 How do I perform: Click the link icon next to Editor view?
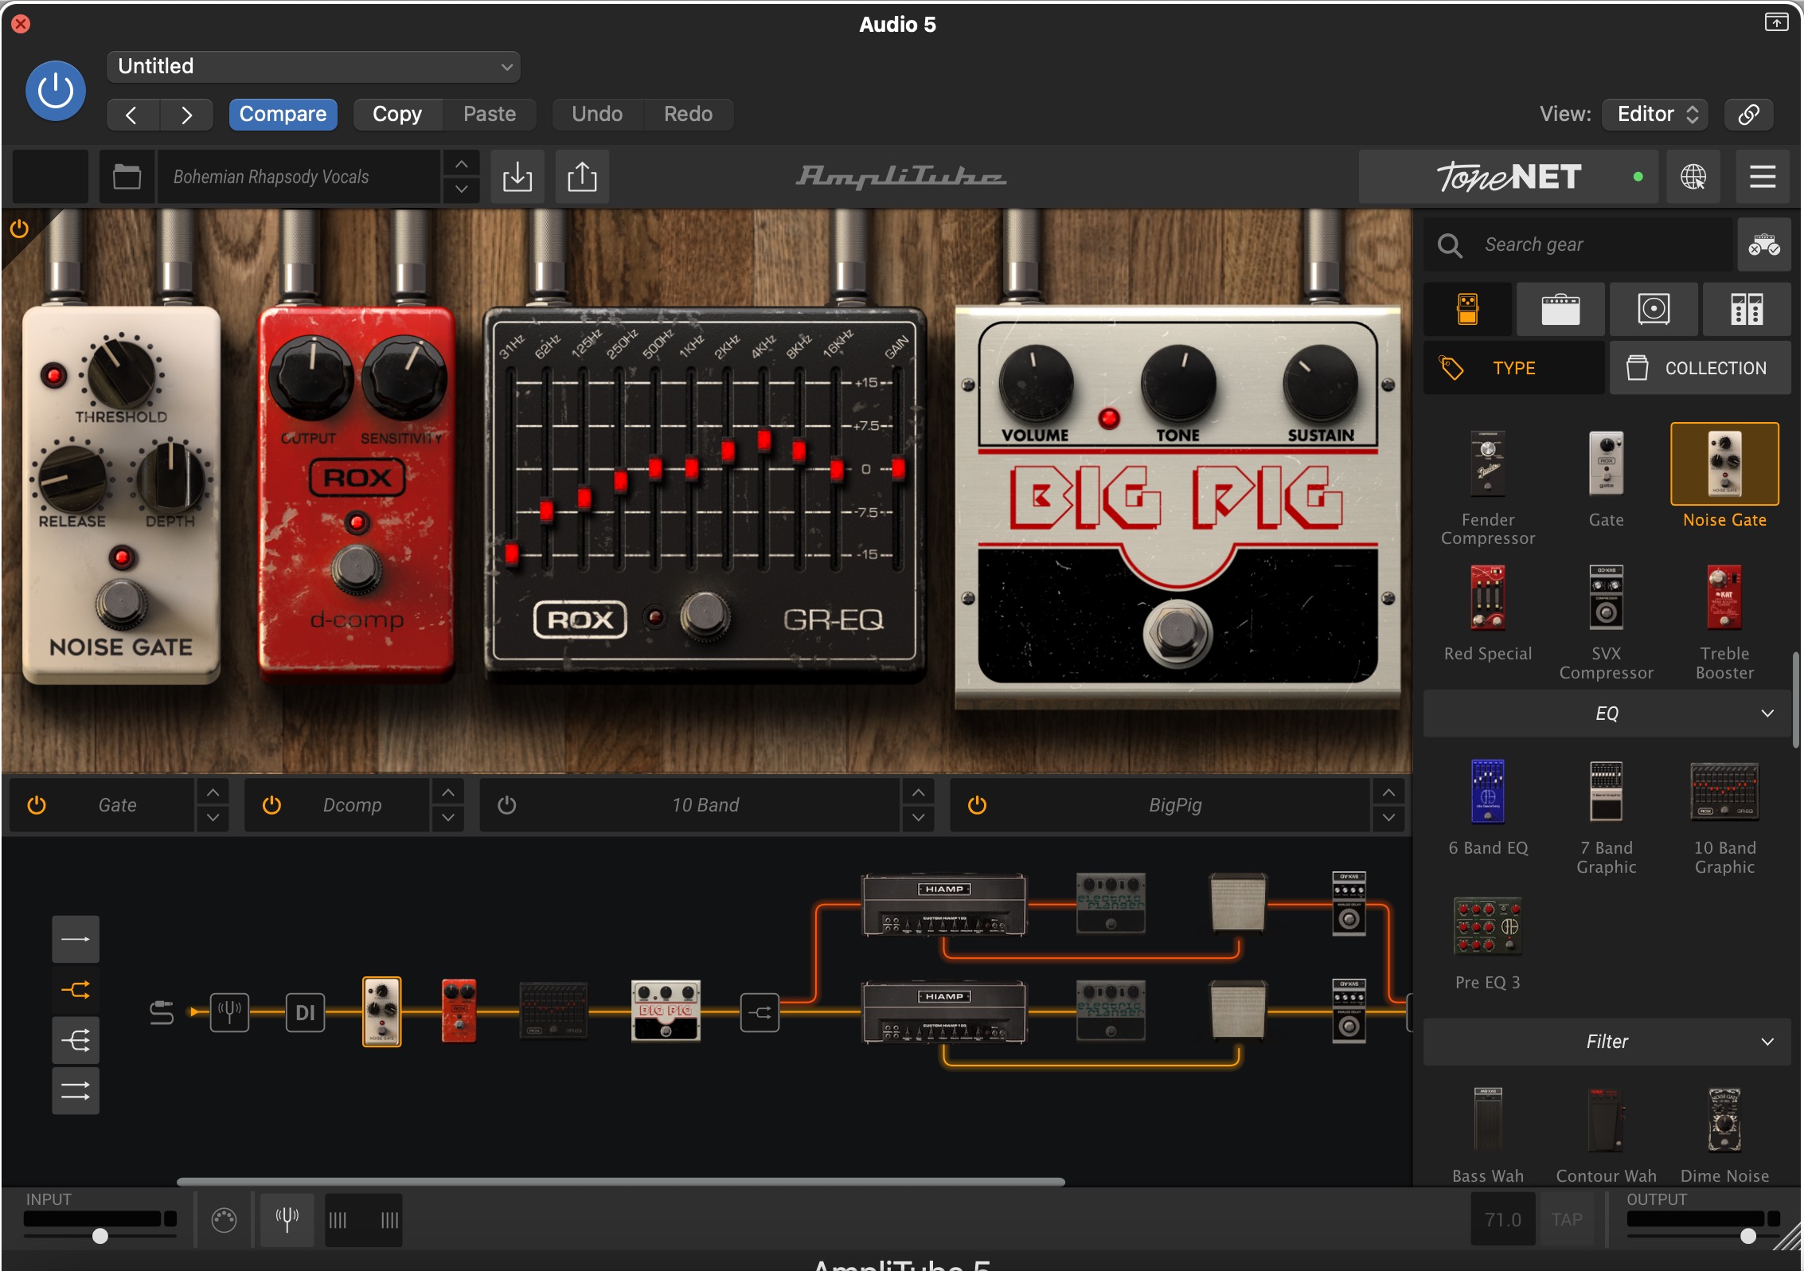pyautogui.click(x=1749, y=114)
